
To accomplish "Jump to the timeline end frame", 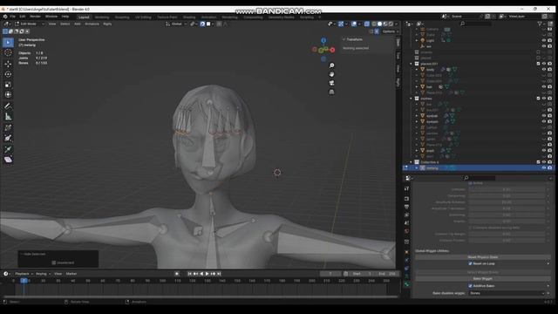I will pos(219,274).
